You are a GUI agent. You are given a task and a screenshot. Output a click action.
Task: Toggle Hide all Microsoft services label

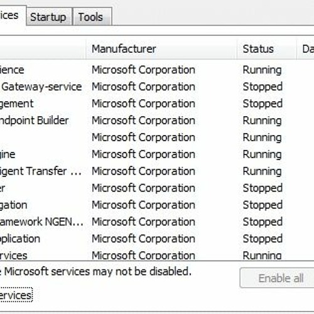[16, 295]
